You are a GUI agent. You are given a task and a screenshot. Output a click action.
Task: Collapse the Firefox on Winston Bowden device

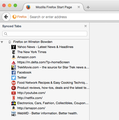pos(2,42)
